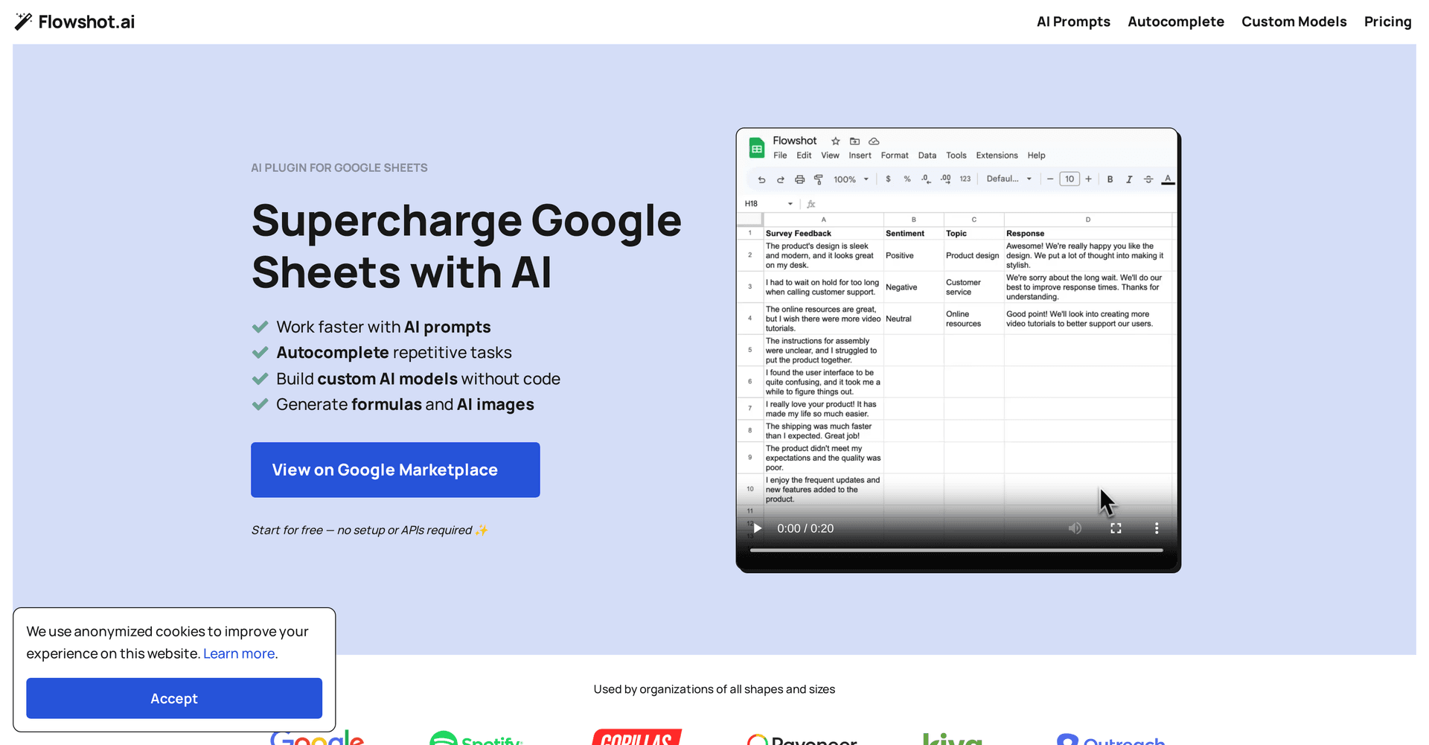Click the Online resources topic cell
1429x745 pixels.
click(974, 319)
